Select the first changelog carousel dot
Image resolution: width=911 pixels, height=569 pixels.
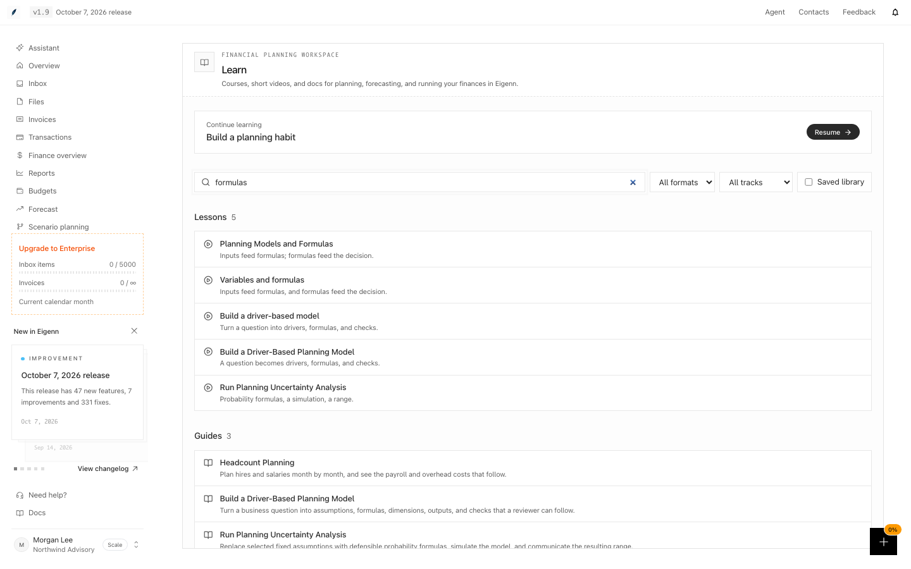click(15, 469)
